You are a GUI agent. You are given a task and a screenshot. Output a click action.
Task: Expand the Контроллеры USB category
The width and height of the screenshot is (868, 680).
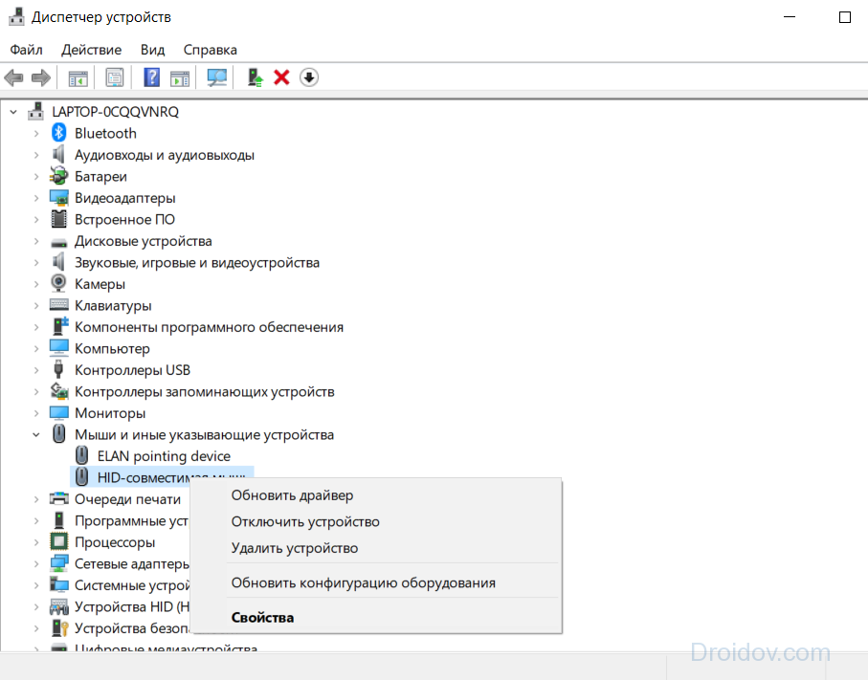point(36,370)
